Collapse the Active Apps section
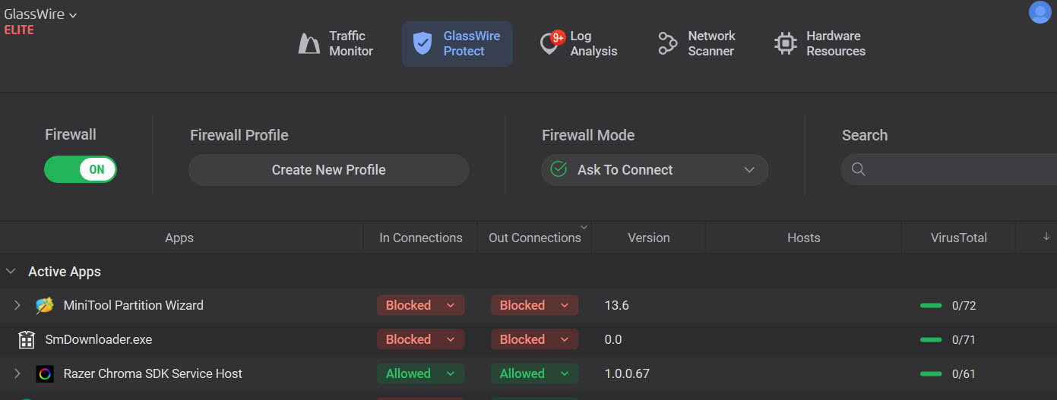 coord(11,271)
